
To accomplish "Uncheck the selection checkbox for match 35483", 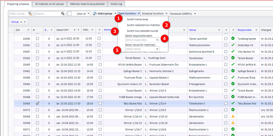I will point(37,103).
